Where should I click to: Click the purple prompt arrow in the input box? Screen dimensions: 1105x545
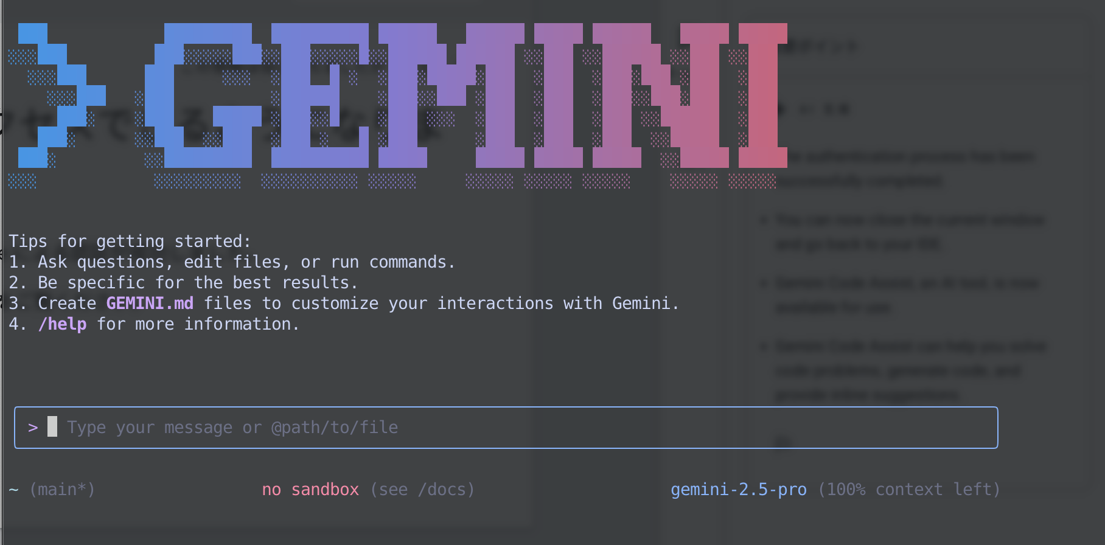(x=33, y=428)
